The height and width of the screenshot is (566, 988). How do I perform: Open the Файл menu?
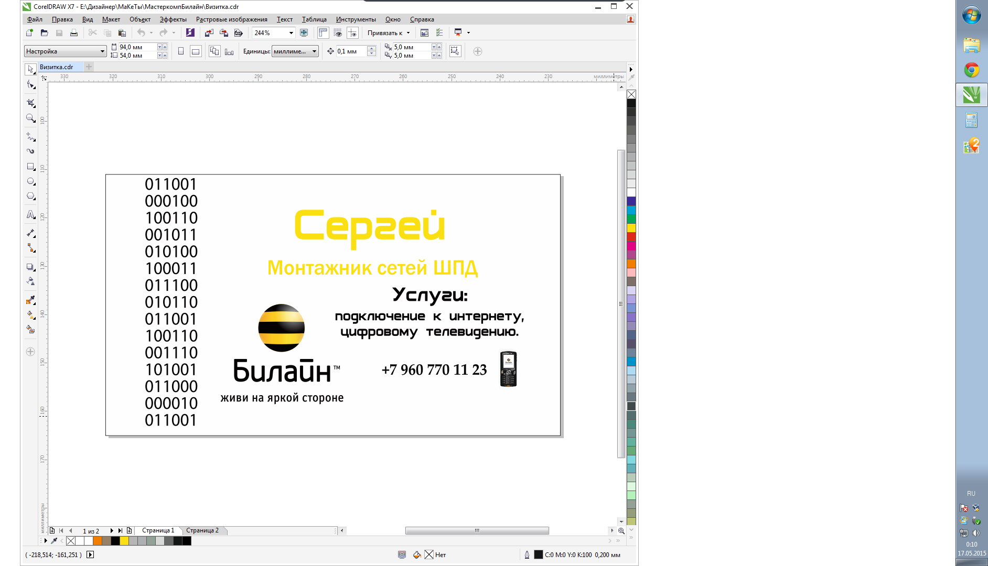(x=35, y=19)
